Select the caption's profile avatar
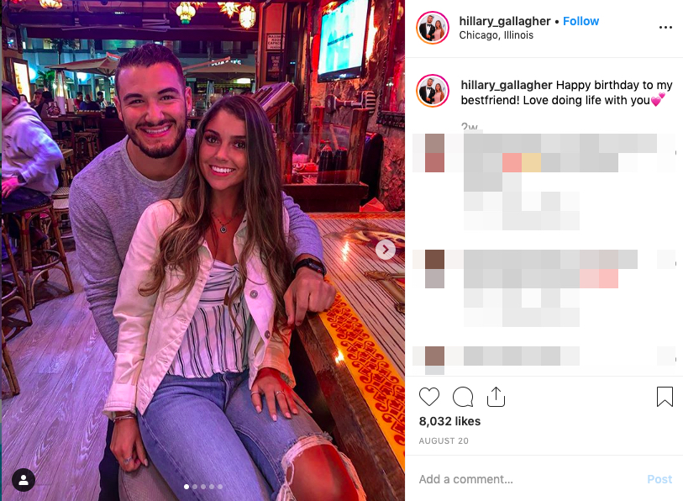This screenshot has width=683, height=501. click(x=432, y=91)
